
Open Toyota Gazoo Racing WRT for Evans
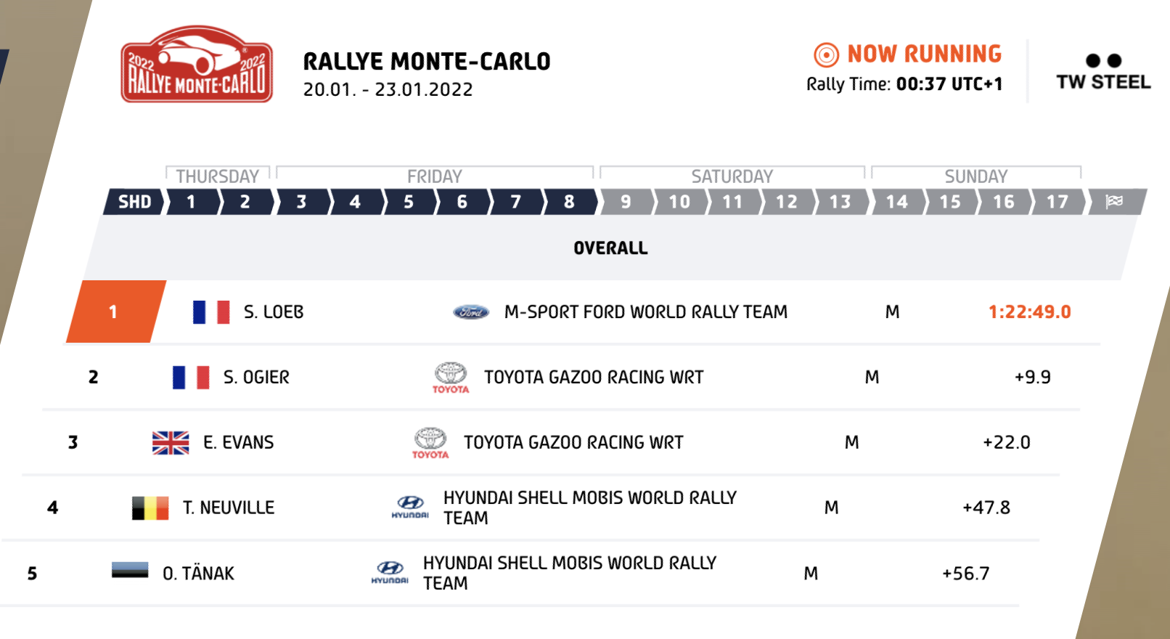[x=573, y=442]
